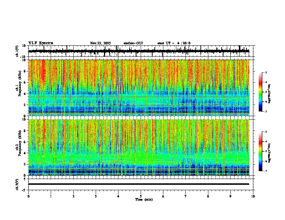Click the "start UT = 4 :20: 0" label
The height and width of the screenshot is (220, 285).
tap(174, 43)
